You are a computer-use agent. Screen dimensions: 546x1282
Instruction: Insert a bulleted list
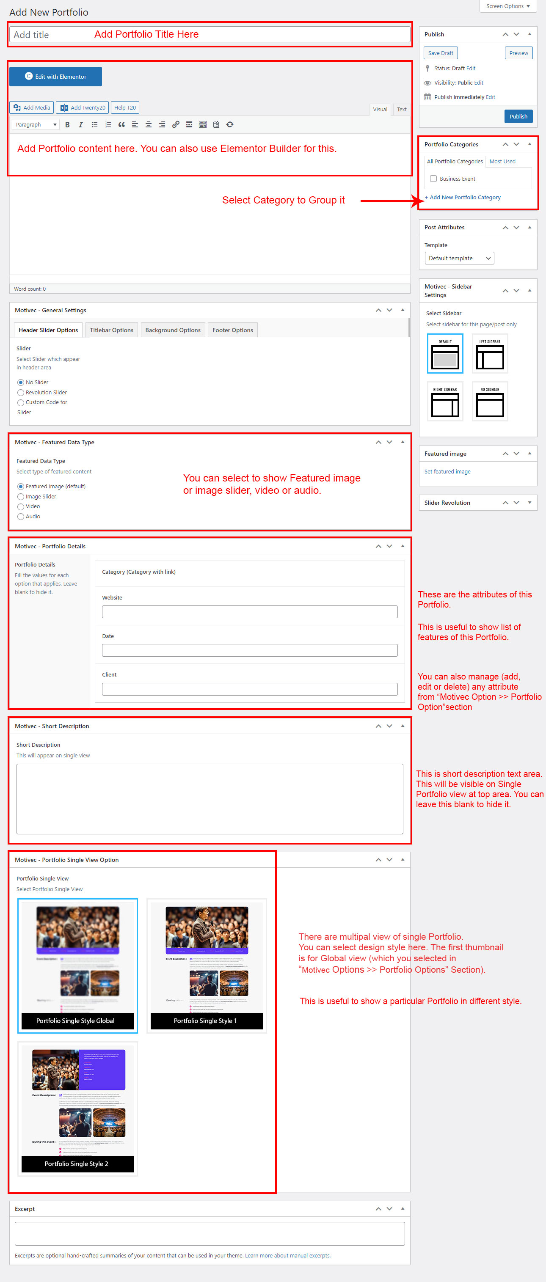[94, 124]
